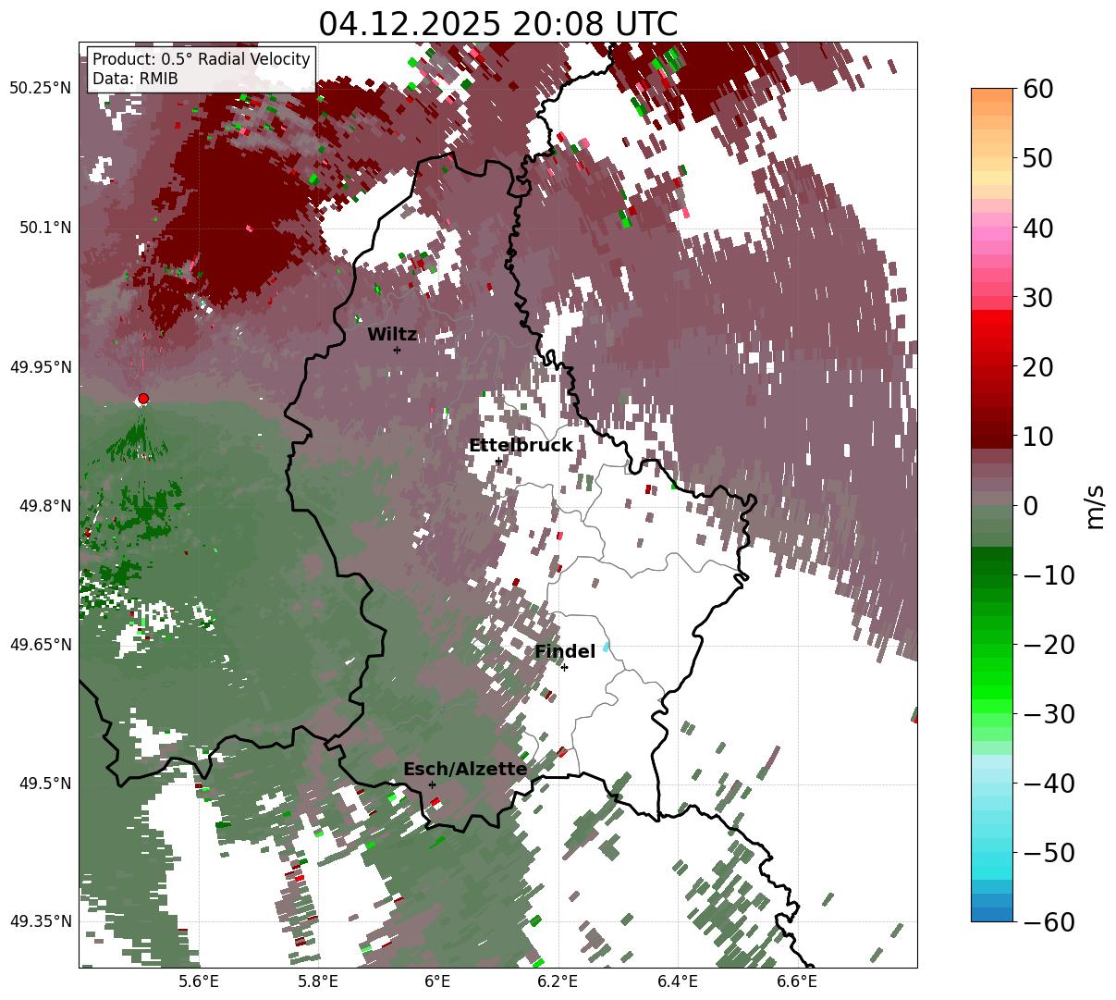1116x1000 pixels.
Task: Click the 5.6°E longitude label
Action: coord(199,981)
